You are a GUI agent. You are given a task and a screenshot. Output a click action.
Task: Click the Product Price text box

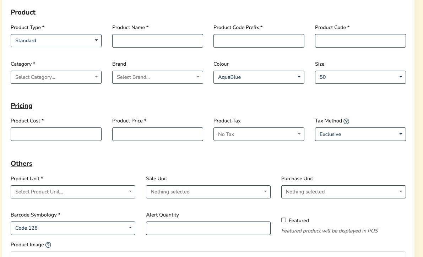(157, 134)
